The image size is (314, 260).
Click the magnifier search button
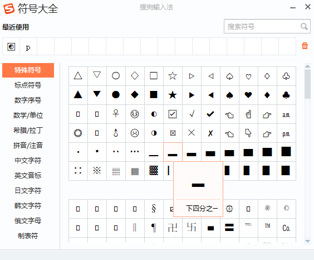point(304,26)
